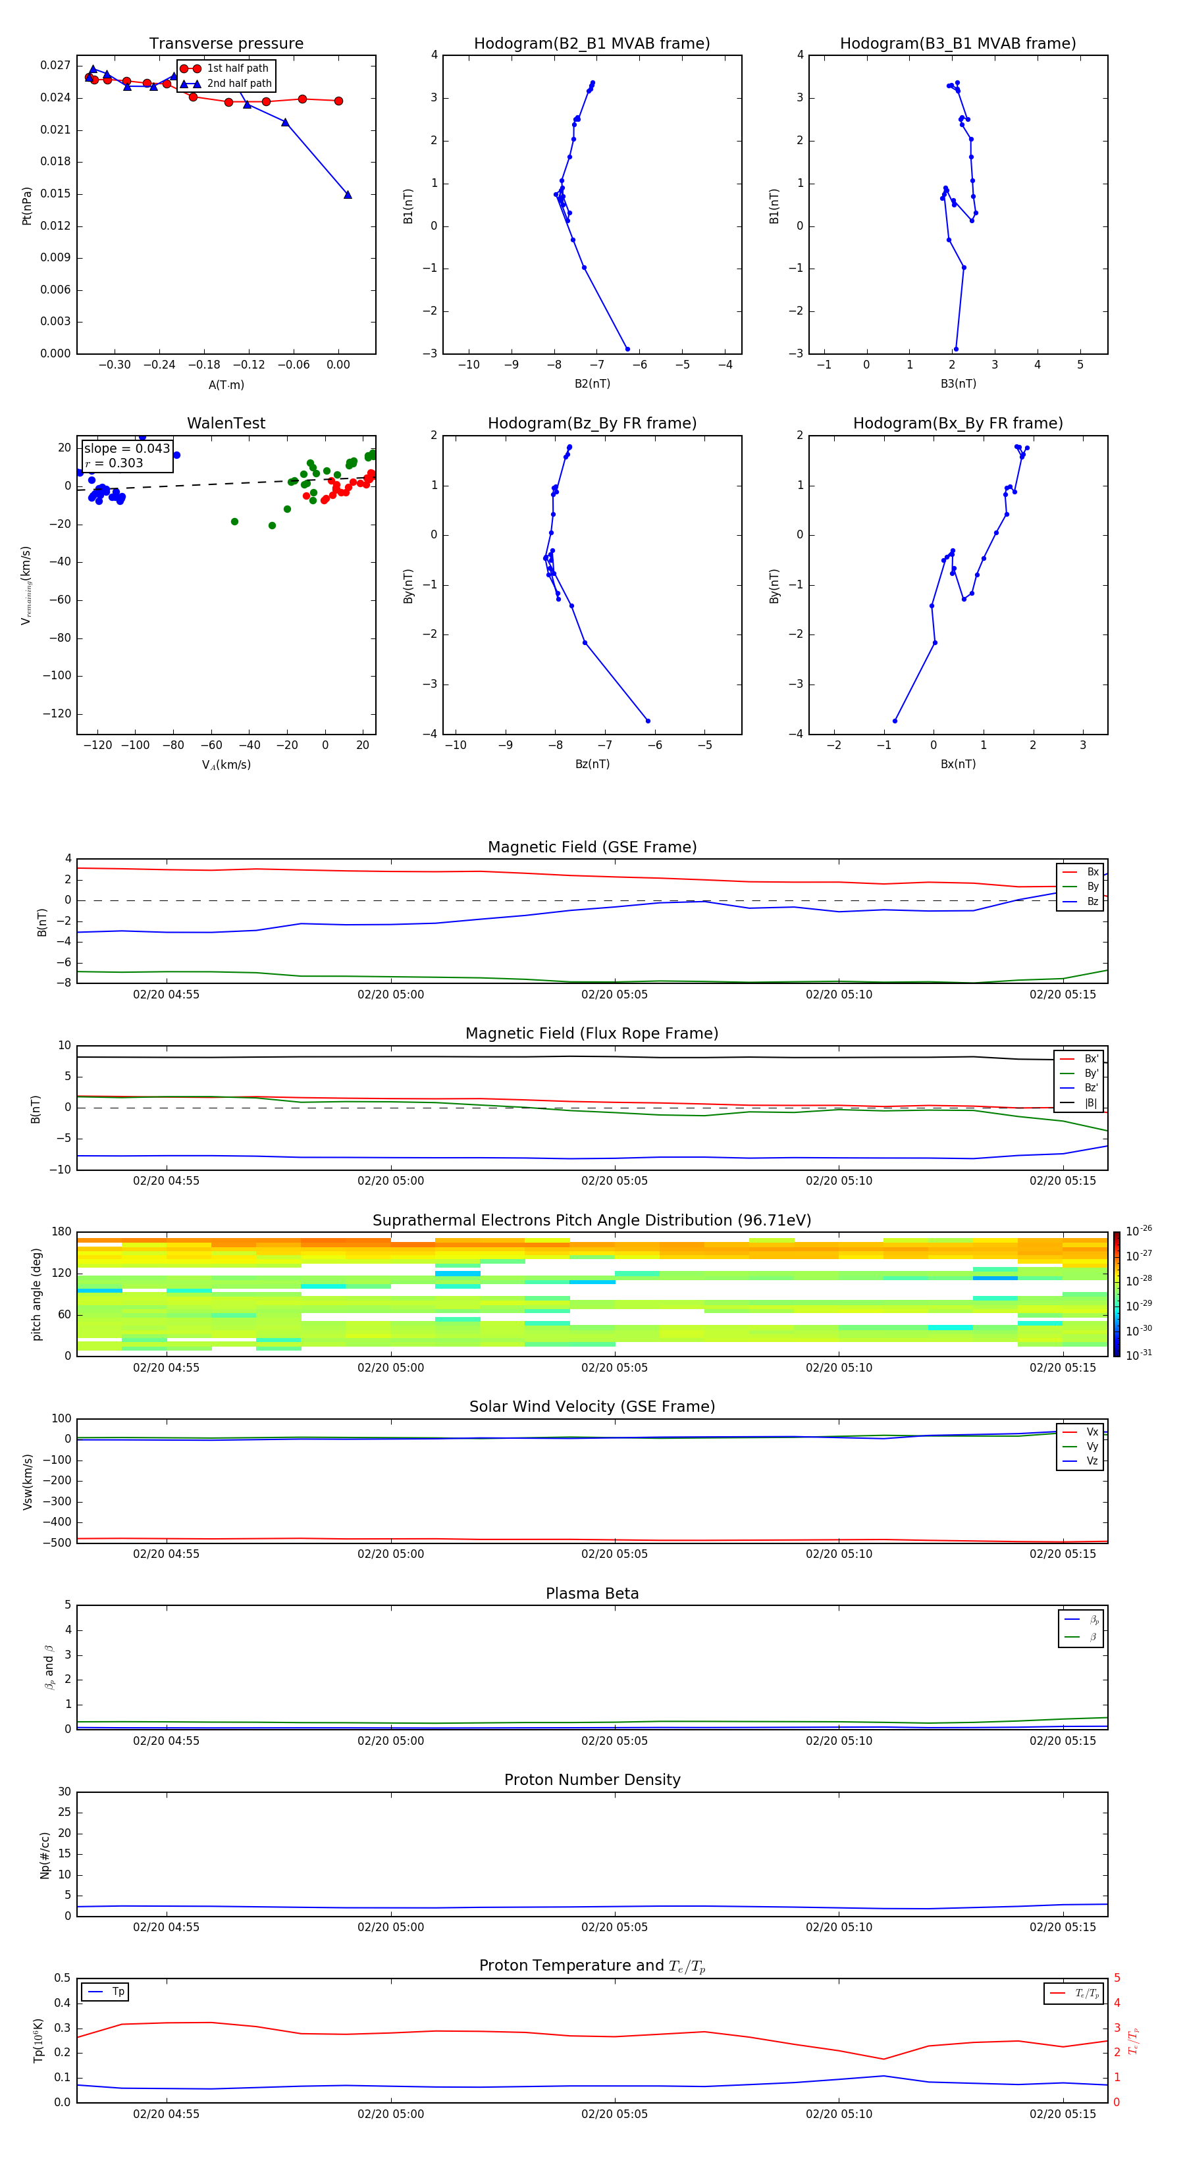The height and width of the screenshot is (2172, 1185).
Task: Click the "Magnetic Field (GSE Frame)" title
Action: [x=592, y=847]
